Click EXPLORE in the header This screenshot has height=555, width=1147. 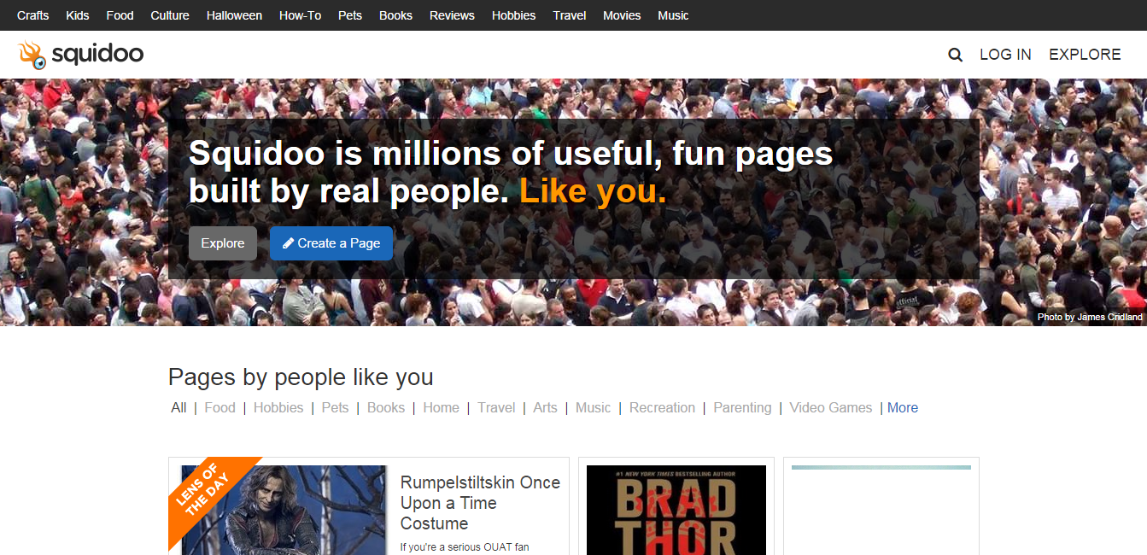(1085, 55)
